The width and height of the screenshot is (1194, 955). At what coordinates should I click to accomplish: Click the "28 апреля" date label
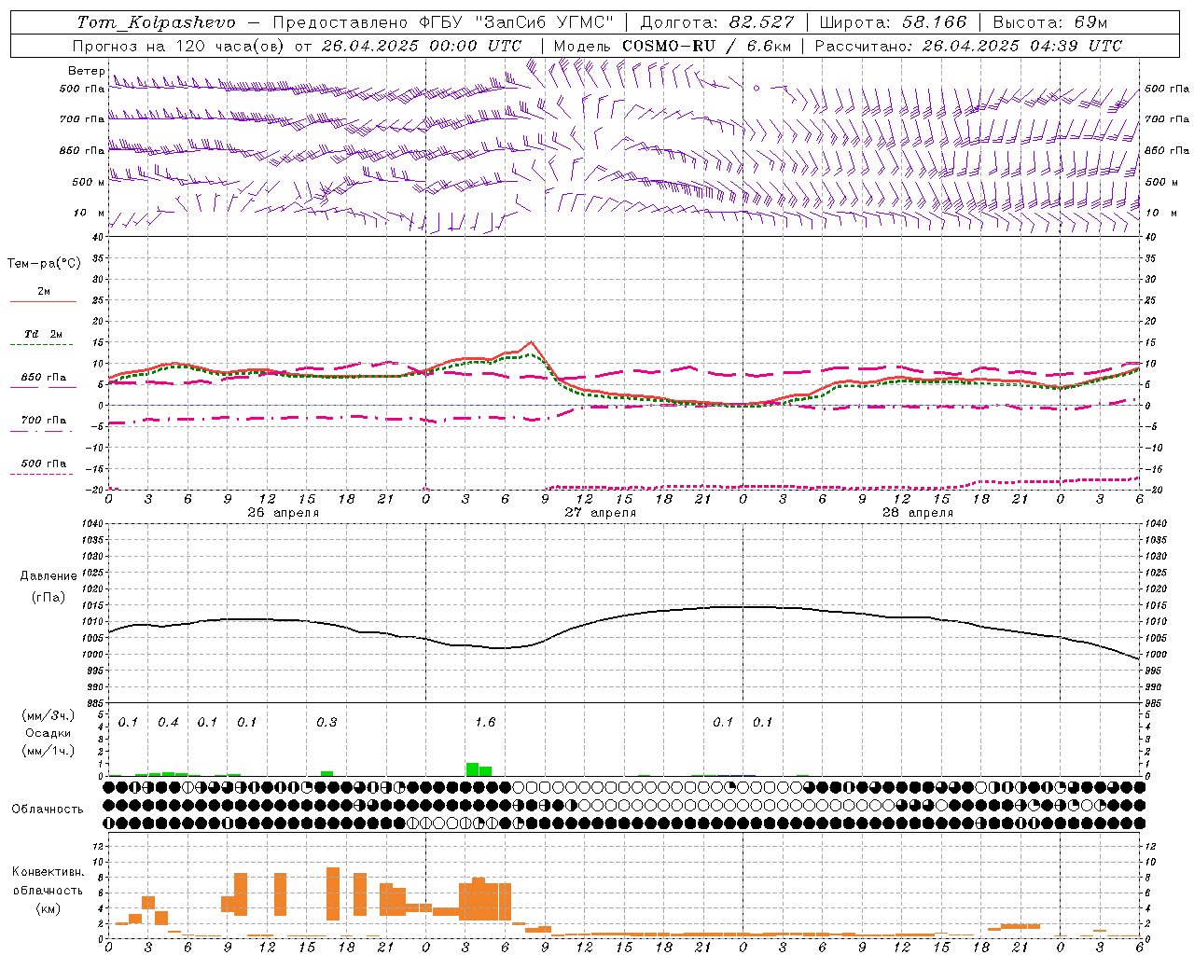[917, 513]
